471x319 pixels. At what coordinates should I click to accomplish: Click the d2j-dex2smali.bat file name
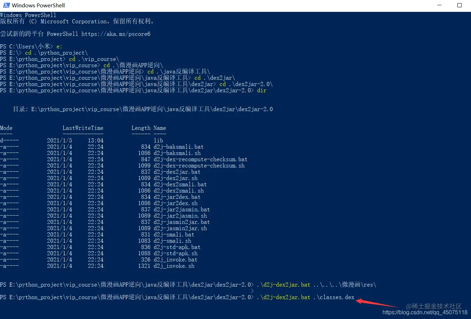[180, 185]
